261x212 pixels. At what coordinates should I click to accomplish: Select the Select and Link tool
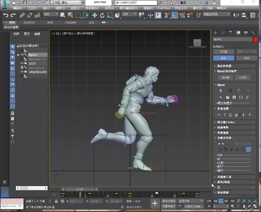click(22, 15)
